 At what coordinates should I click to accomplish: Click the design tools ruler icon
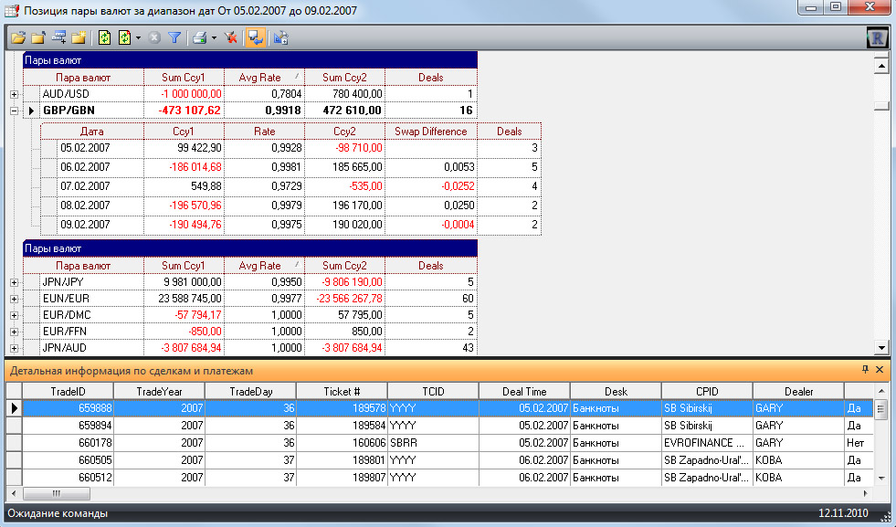pyautogui.click(x=281, y=38)
